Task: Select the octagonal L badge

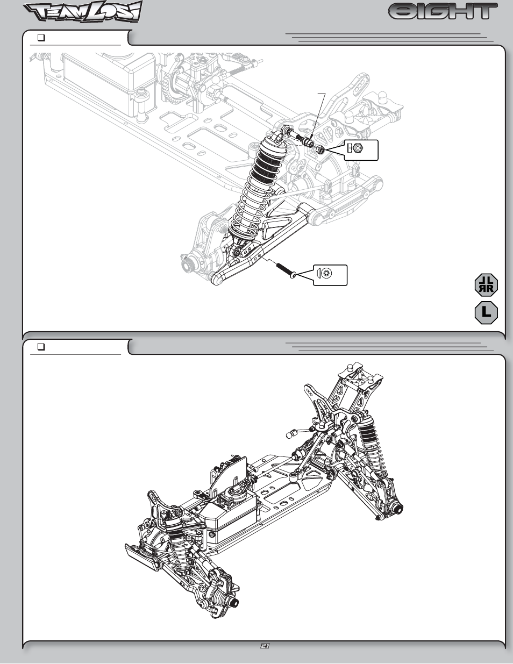Action: pyautogui.click(x=486, y=312)
